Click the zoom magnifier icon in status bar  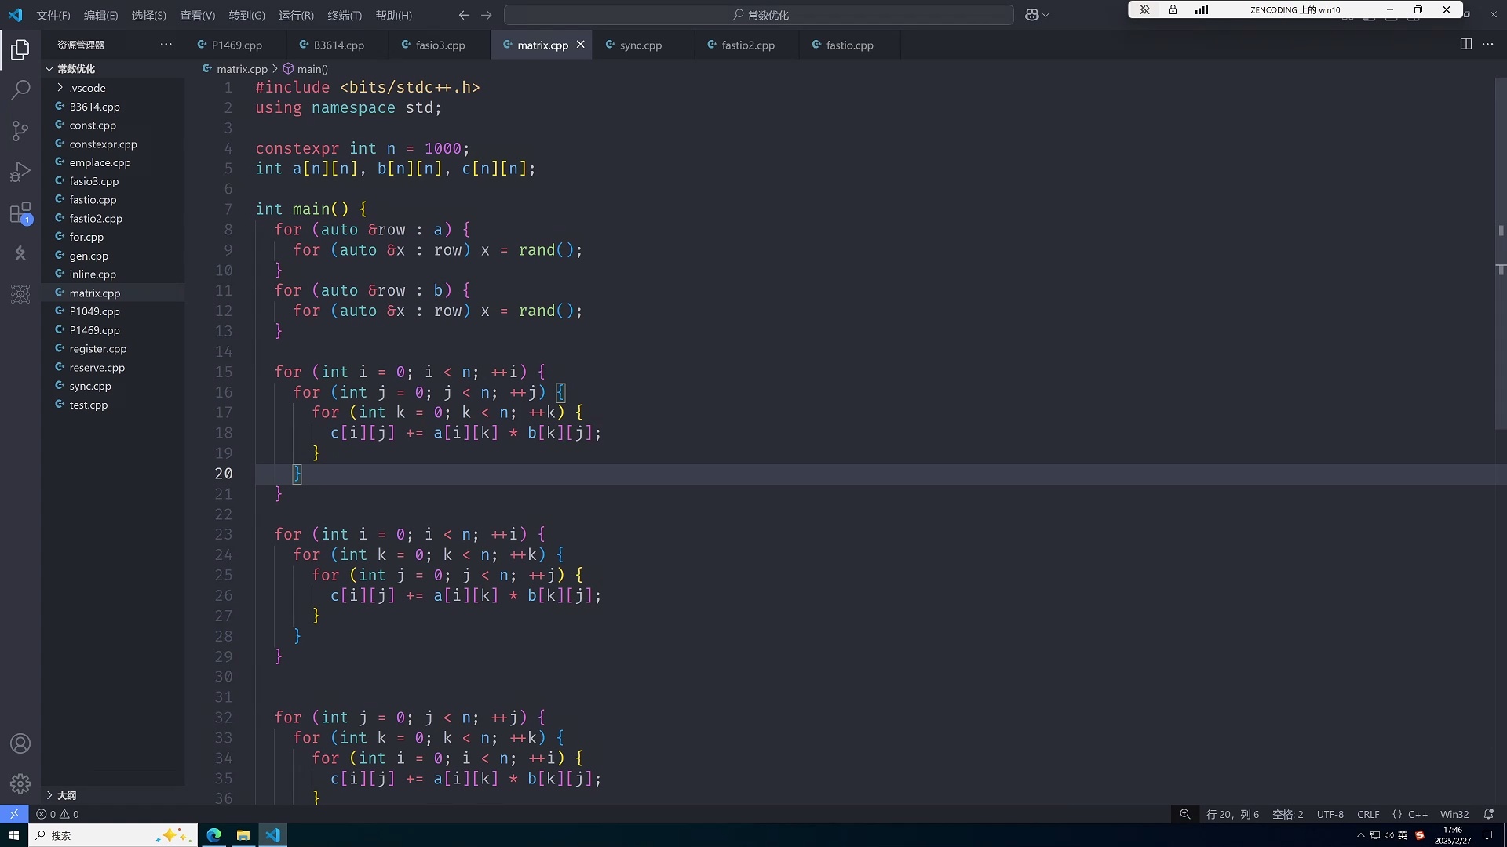point(1185,814)
